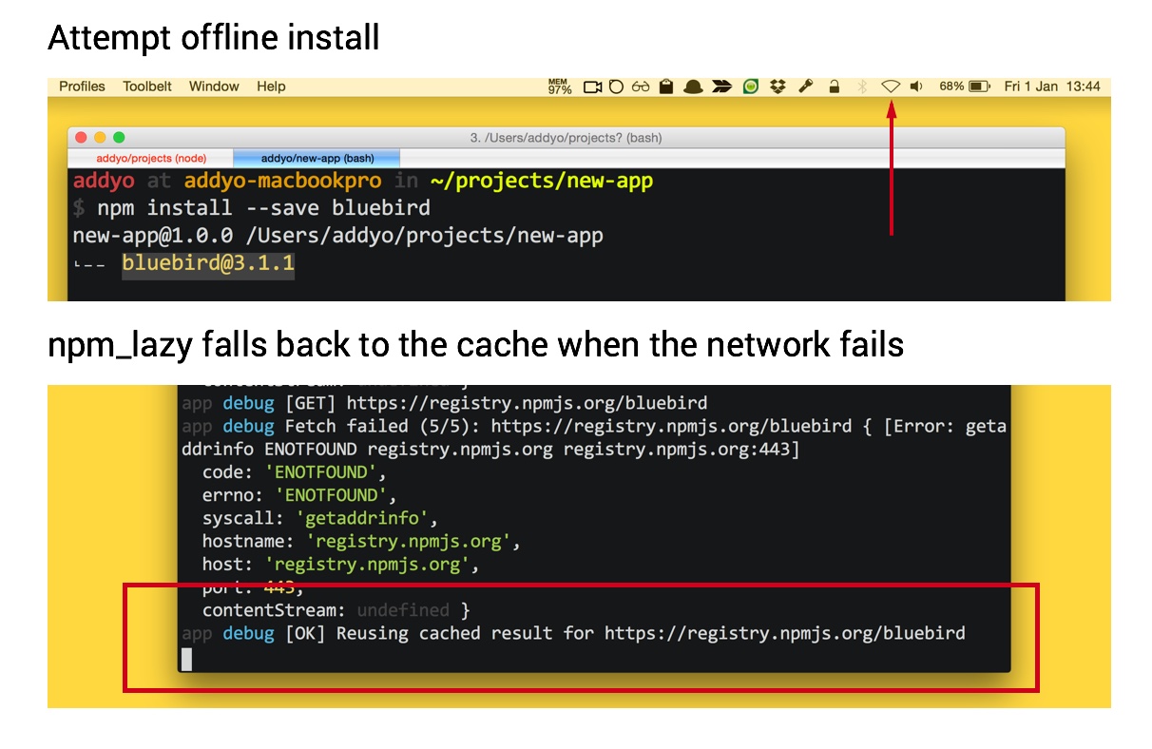The width and height of the screenshot is (1152, 749).
Task: Click the padlock icon in menu bar
Action: click(834, 86)
